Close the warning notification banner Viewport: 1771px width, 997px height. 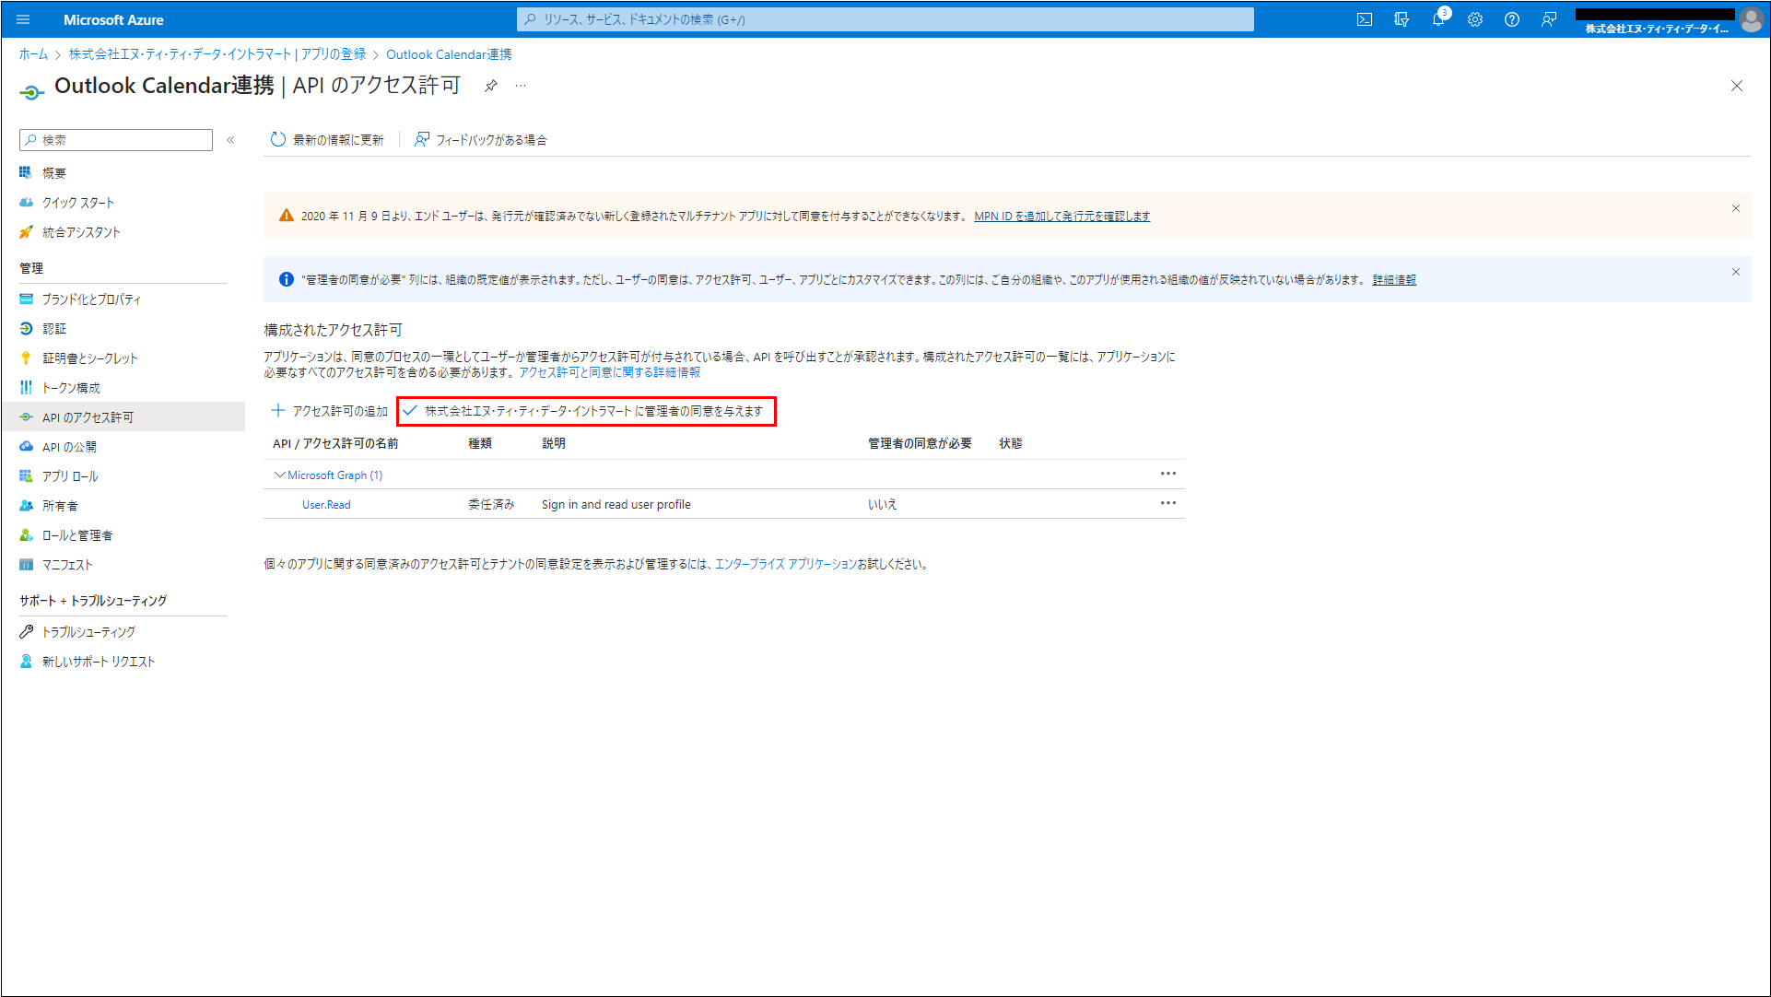click(1736, 208)
